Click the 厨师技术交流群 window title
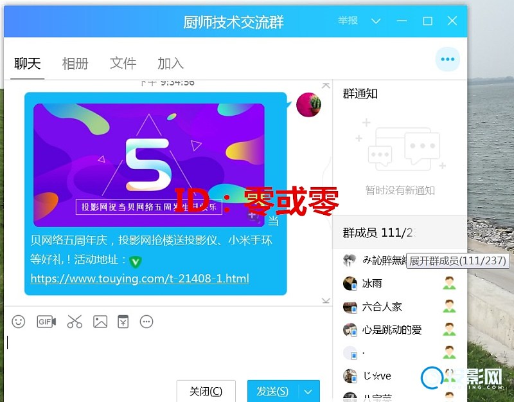Image resolution: width=514 pixels, height=402 pixels. coord(233,23)
